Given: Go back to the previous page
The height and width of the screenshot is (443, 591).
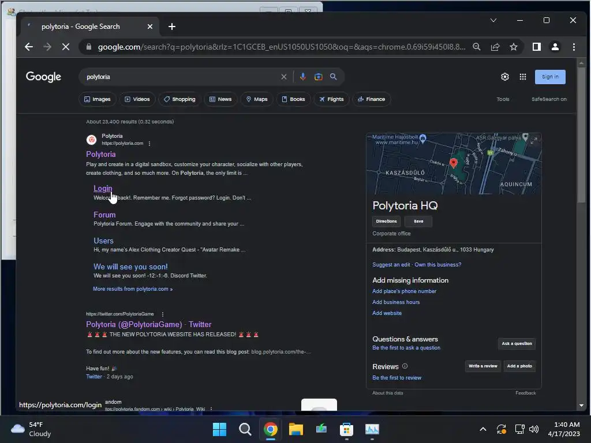Looking at the screenshot, I should pos(29,47).
